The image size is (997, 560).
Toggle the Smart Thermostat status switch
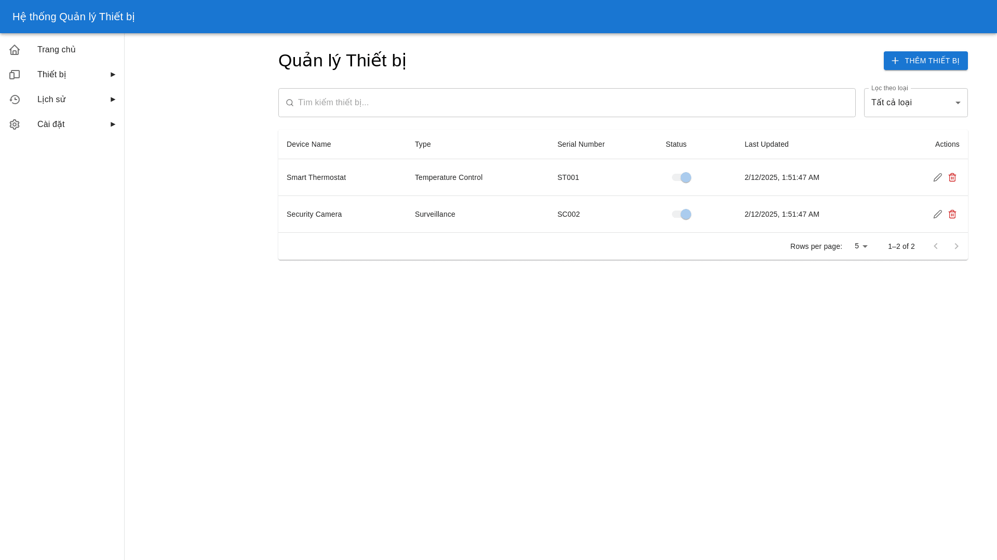tap(681, 177)
